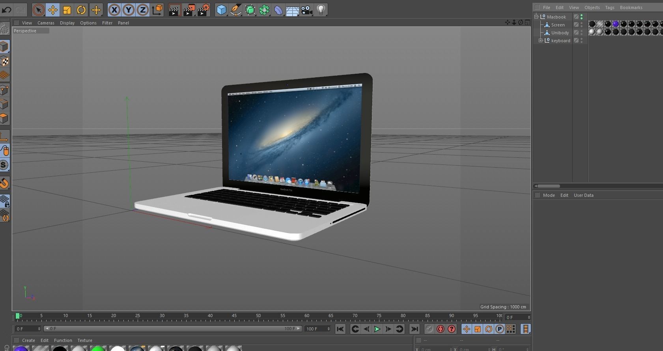Open the Material Manager Texture menu

pos(85,340)
